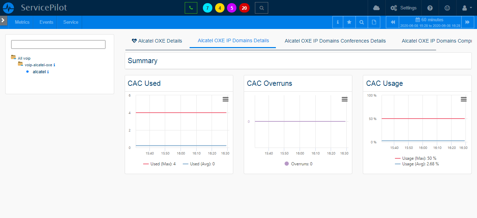Image resolution: width=477 pixels, height=218 pixels.
Task: Open the cloud icon in top bar
Action: click(376, 8)
